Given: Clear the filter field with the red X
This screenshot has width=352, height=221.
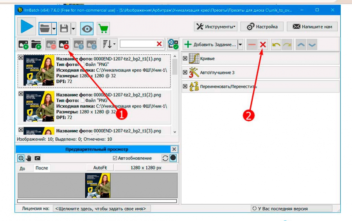Looking at the screenshot, I should (159, 44).
